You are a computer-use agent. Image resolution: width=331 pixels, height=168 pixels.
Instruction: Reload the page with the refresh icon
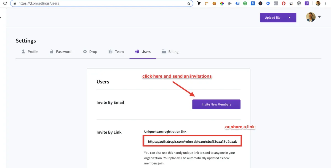(x=5, y=4)
